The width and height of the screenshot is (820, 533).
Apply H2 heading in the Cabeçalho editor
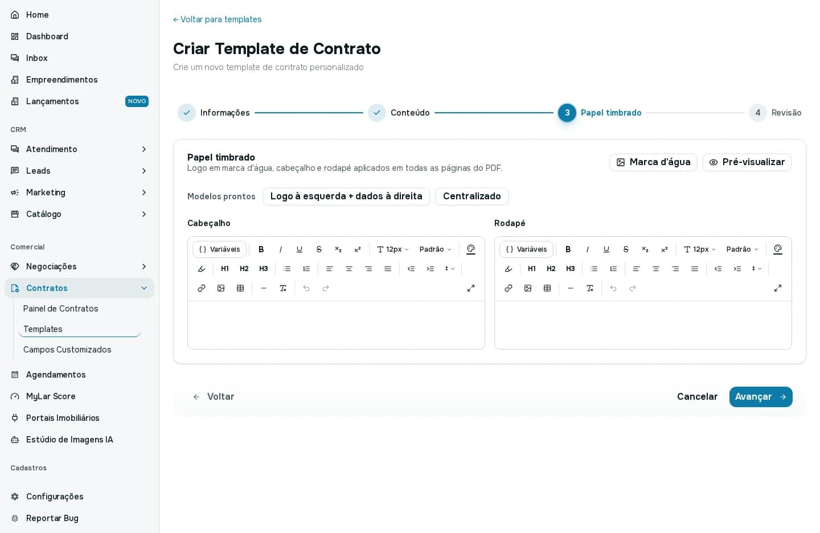point(244,269)
